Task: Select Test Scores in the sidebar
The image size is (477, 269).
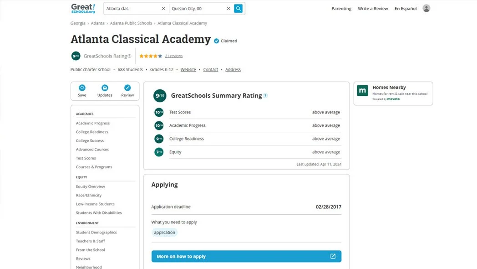Action: pyautogui.click(x=86, y=158)
